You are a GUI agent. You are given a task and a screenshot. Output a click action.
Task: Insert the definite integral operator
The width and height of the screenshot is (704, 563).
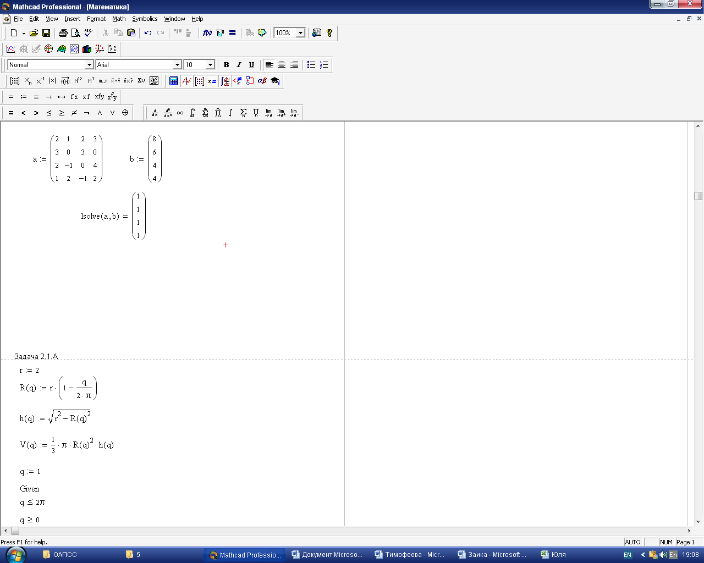coord(193,113)
